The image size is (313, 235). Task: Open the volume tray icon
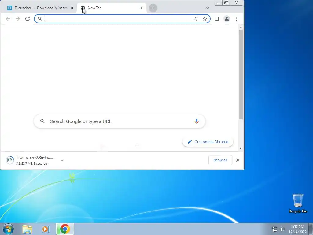282,229
